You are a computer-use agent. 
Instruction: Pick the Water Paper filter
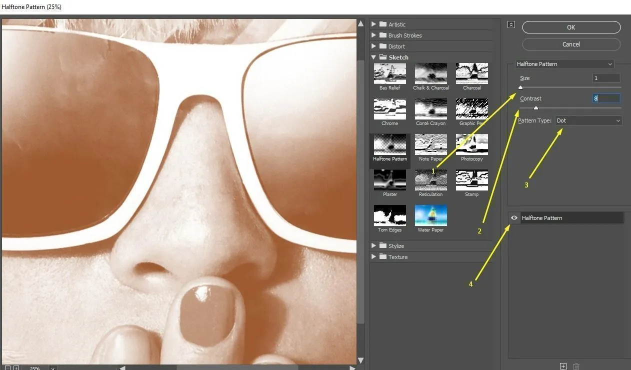coord(430,216)
